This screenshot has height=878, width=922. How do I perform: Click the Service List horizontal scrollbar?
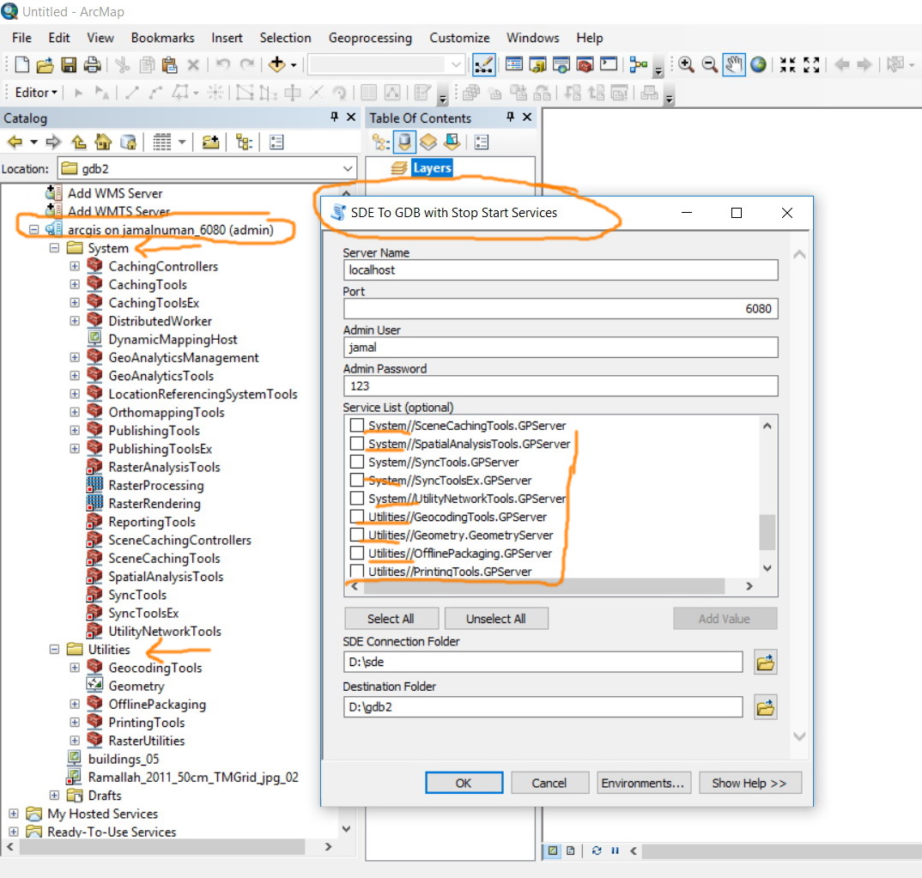[x=544, y=586]
